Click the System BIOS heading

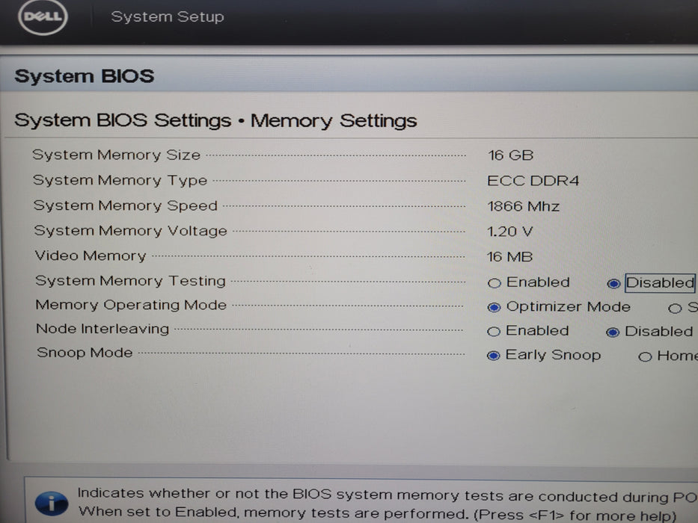pyautogui.click(x=82, y=75)
